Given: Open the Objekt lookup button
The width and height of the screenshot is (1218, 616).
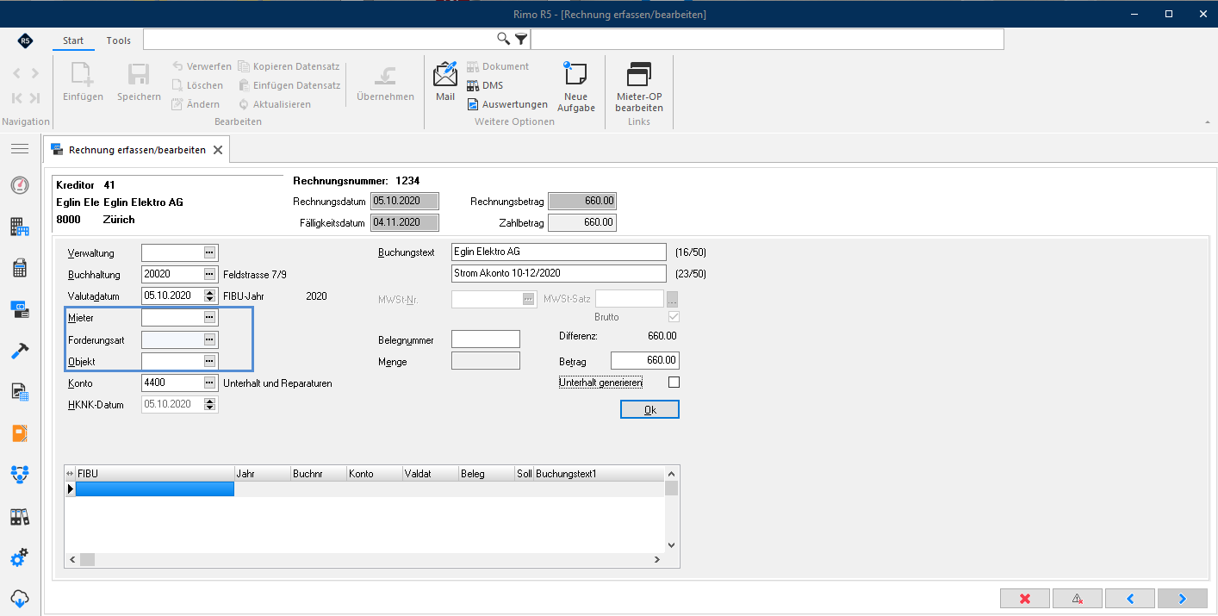Looking at the screenshot, I should (x=209, y=361).
